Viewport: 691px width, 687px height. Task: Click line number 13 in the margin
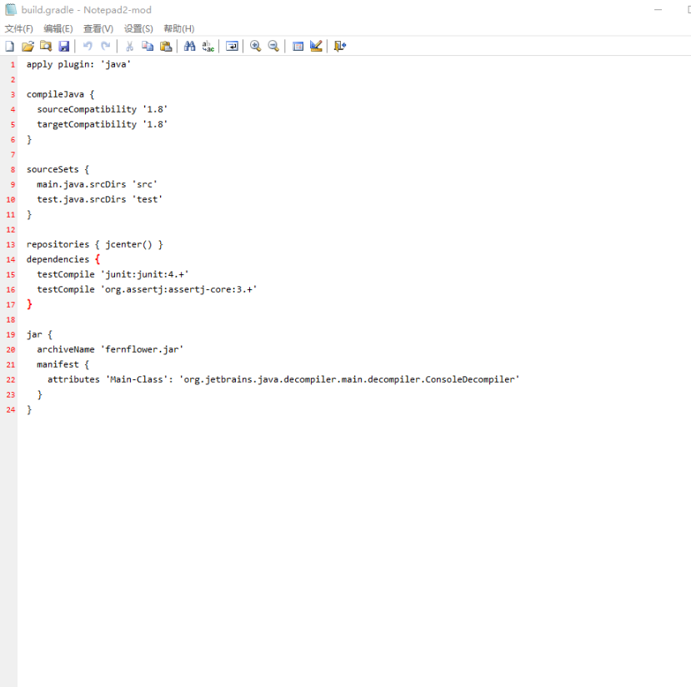[11, 244]
